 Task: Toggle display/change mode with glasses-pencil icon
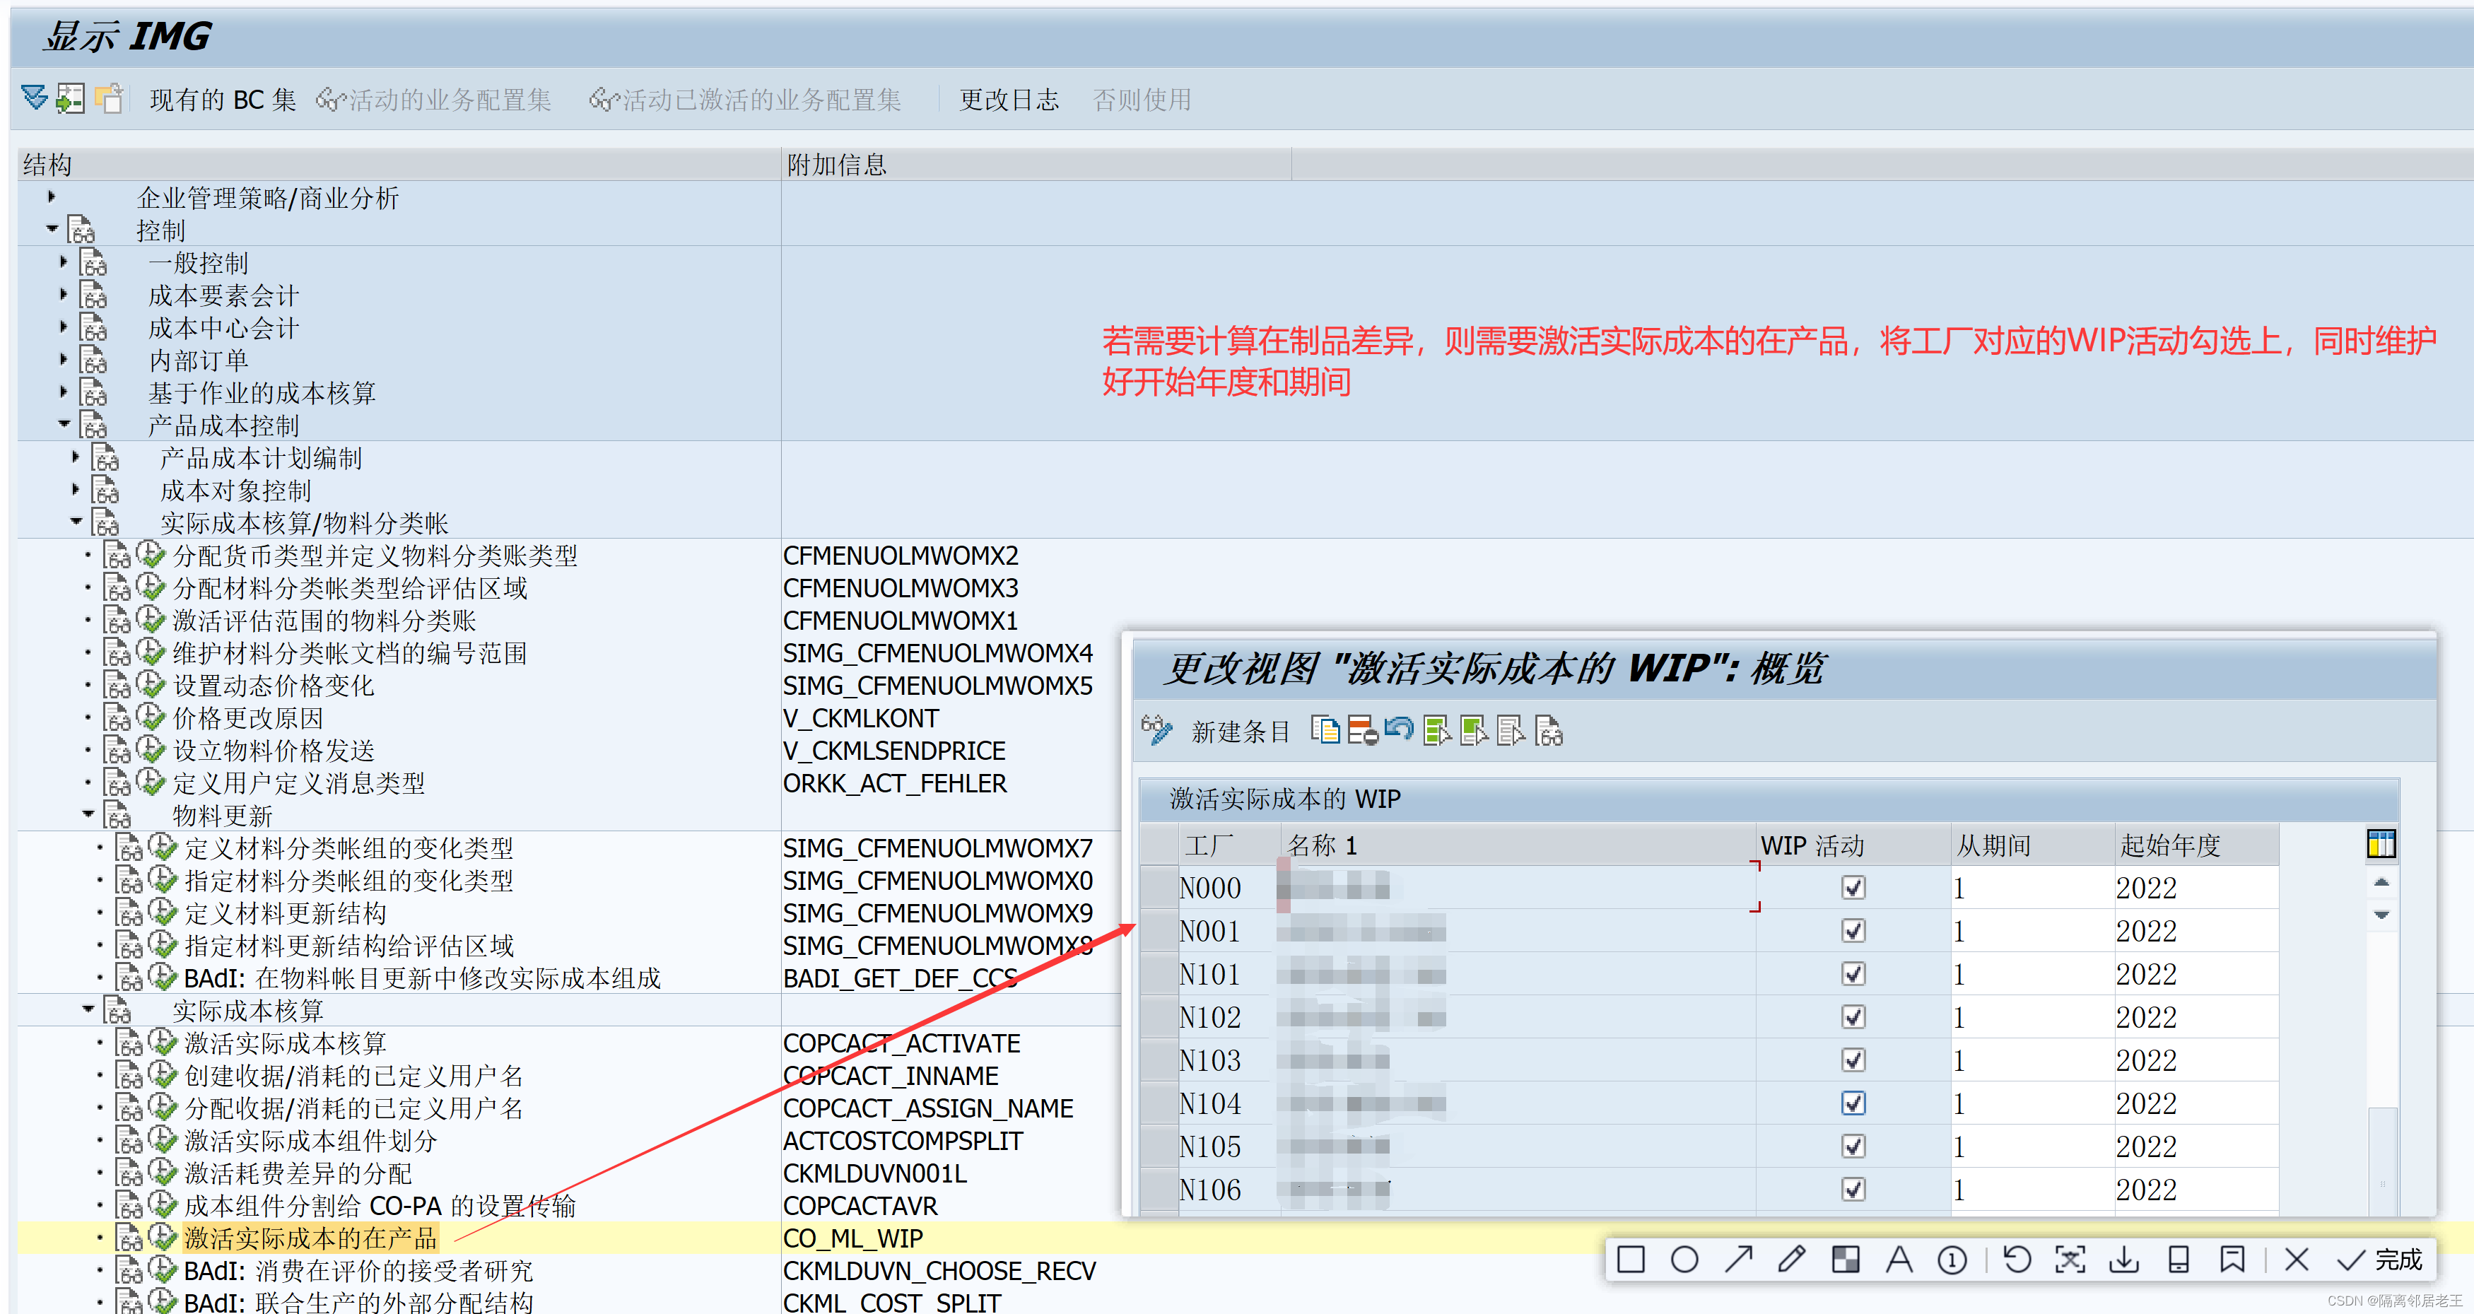coord(1156,730)
